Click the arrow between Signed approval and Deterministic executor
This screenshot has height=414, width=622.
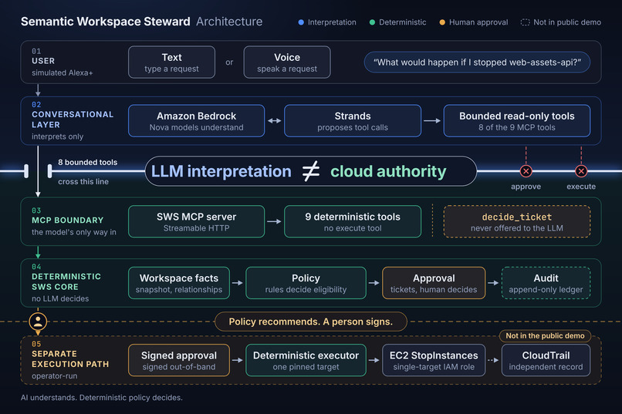point(238,360)
